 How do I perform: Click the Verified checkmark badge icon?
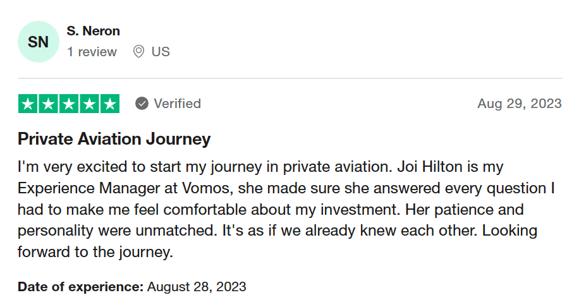(x=142, y=104)
